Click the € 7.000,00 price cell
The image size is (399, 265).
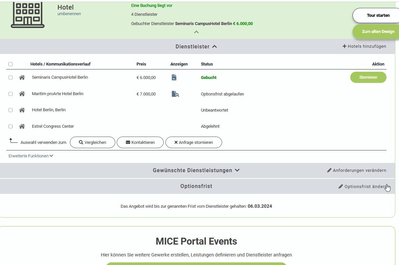[146, 94]
